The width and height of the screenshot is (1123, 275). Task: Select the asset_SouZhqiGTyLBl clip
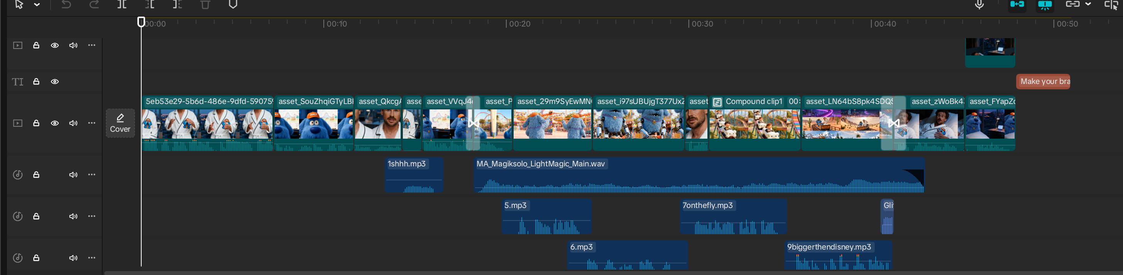click(x=314, y=124)
